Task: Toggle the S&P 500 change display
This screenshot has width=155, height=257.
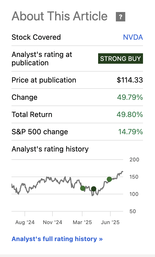Action: coord(131,132)
